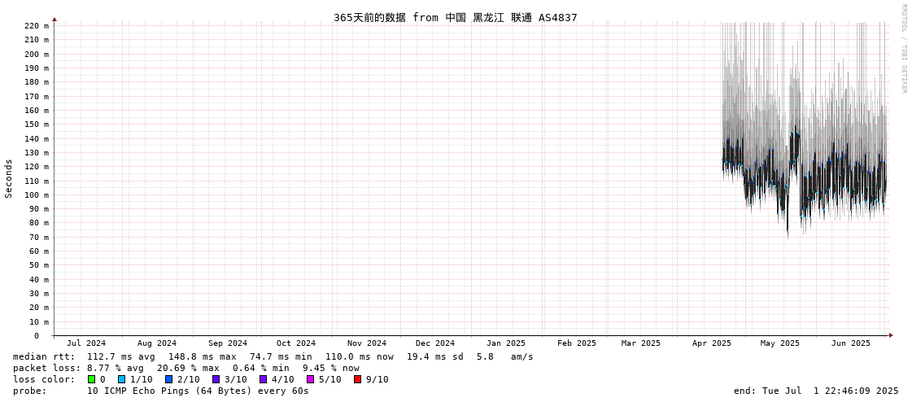
Task: Click the 'Mar 2025' x-axis label
Action: (641, 343)
